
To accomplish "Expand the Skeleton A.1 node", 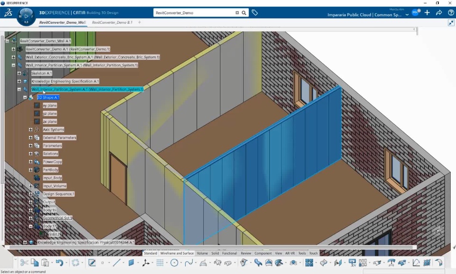I will click(19, 73).
